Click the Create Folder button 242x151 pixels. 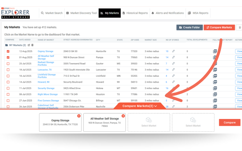[x=189, y=27]
